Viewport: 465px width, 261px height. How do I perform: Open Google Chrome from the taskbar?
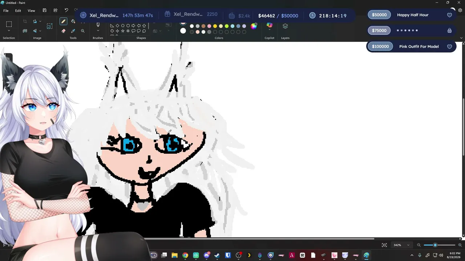[x=185, y=256]
